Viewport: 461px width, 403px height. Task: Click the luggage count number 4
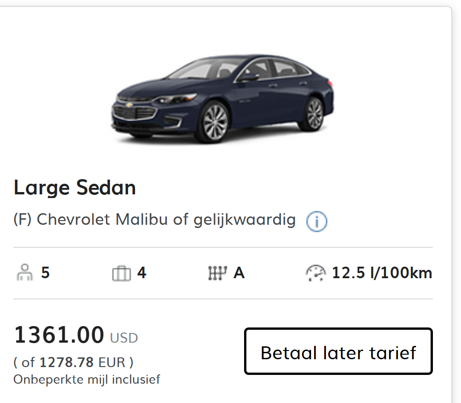click(x=142, y=273)
